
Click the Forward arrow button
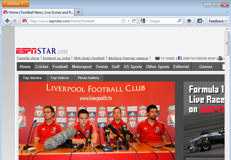point(15,21)
